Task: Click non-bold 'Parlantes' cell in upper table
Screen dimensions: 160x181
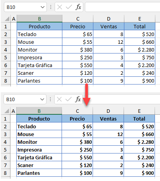Action: [40, 81]
